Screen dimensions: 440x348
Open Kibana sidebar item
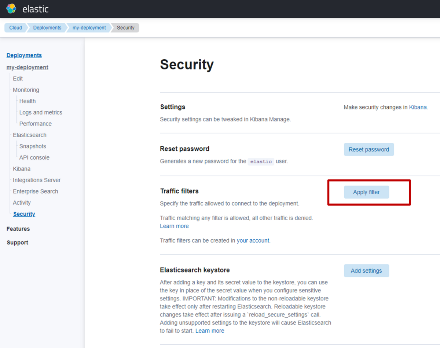pyautogui.click(x=22, y=169)
